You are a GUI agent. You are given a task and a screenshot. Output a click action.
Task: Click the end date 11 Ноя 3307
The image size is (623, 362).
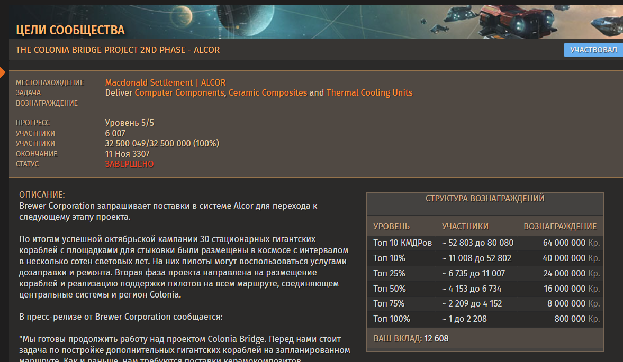tap(127, 154)
